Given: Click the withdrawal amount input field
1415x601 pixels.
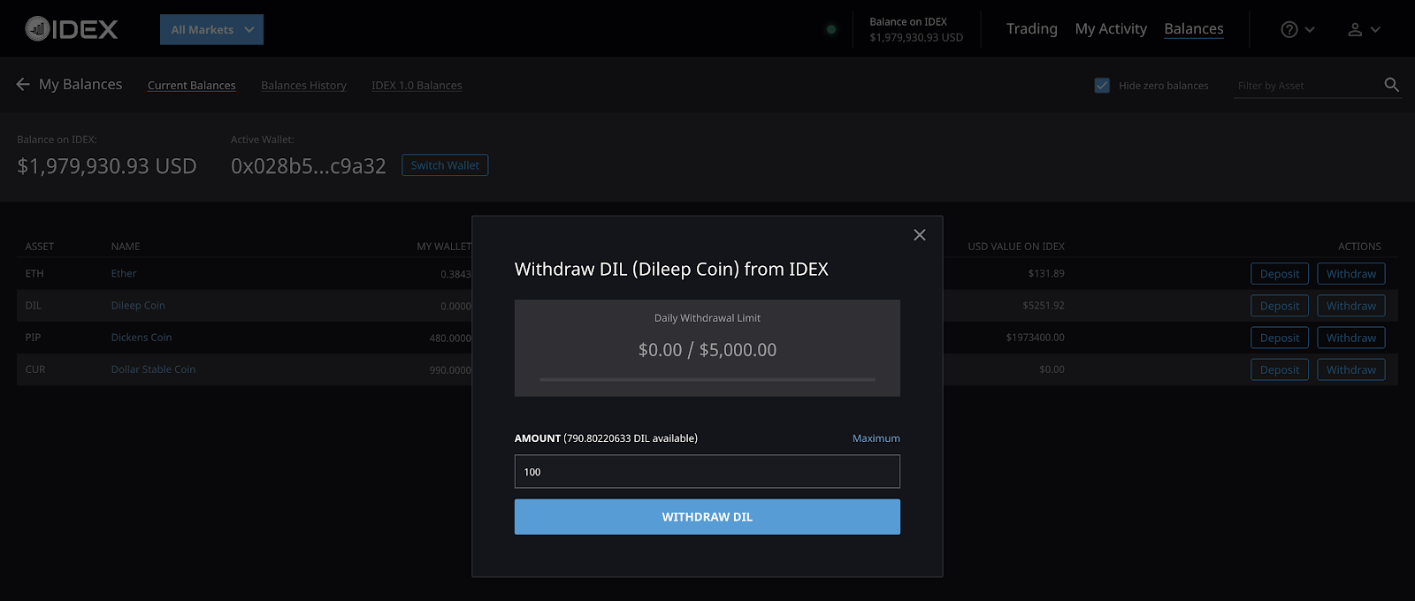Looking at the screenshot, I should click(x=707, y=471).
